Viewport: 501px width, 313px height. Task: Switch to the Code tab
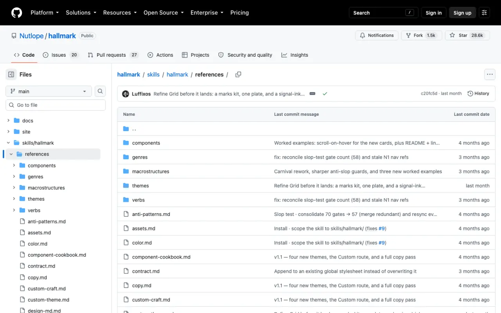point(24,55)
